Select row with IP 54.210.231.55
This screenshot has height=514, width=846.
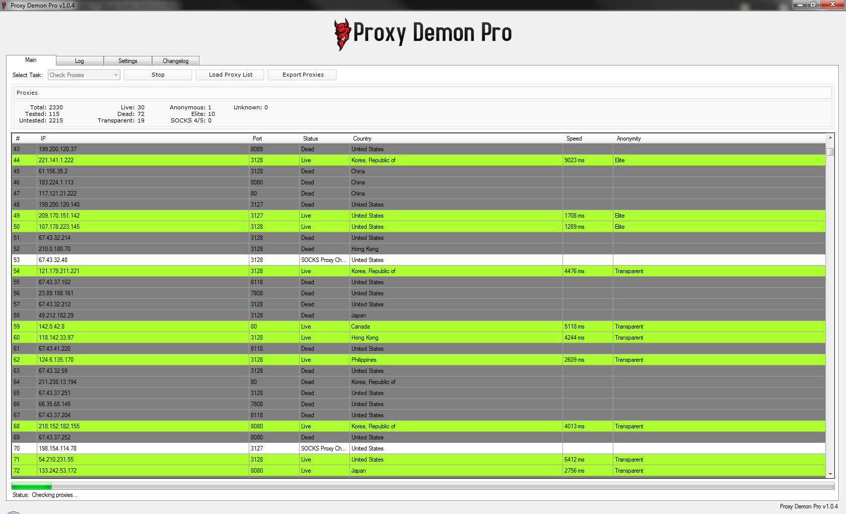pyautogui.click(x=418, y=460)
